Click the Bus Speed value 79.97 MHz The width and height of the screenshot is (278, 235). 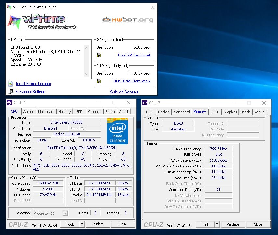48,195
